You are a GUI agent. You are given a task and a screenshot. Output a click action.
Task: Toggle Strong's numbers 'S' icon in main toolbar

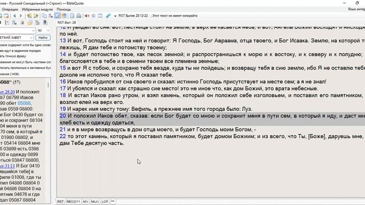pos(51,16)
